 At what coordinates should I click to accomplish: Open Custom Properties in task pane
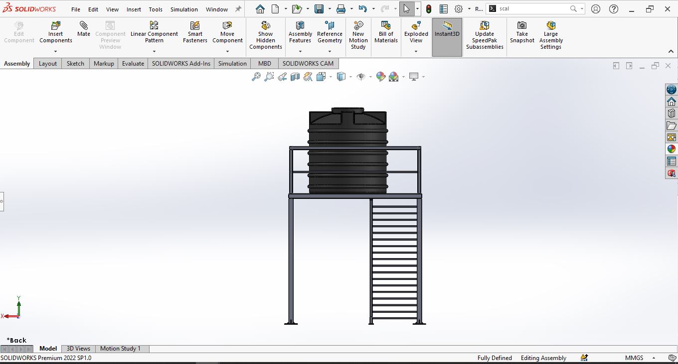[672, 161]
